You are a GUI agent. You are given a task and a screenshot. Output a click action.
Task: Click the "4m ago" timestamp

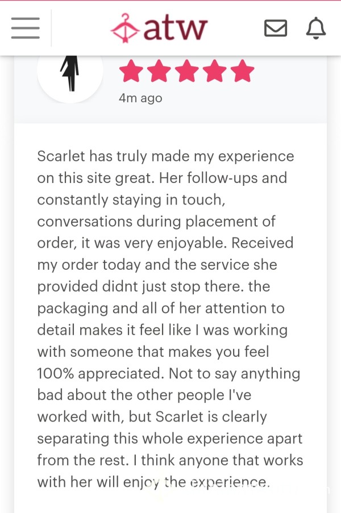pyautogui.click(x=140, y=98)
